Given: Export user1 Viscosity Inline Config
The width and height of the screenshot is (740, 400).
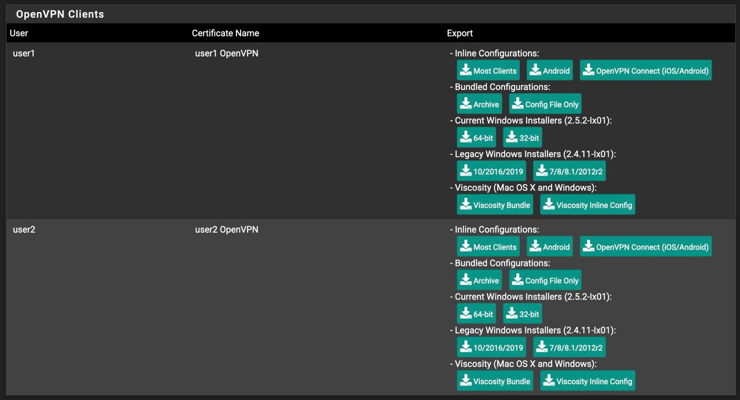Looking at the screenshot, I should pyautogui.click(x=587, y=204).
